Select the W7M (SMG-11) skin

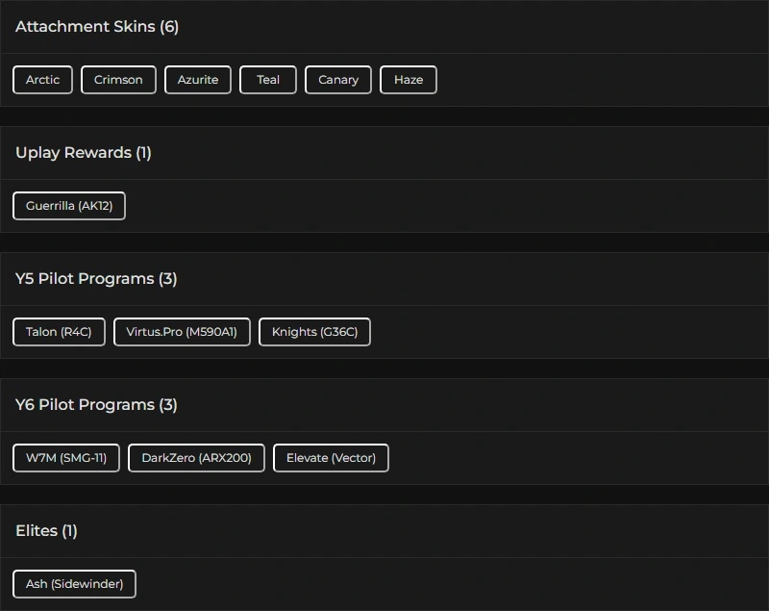point(66,458)
